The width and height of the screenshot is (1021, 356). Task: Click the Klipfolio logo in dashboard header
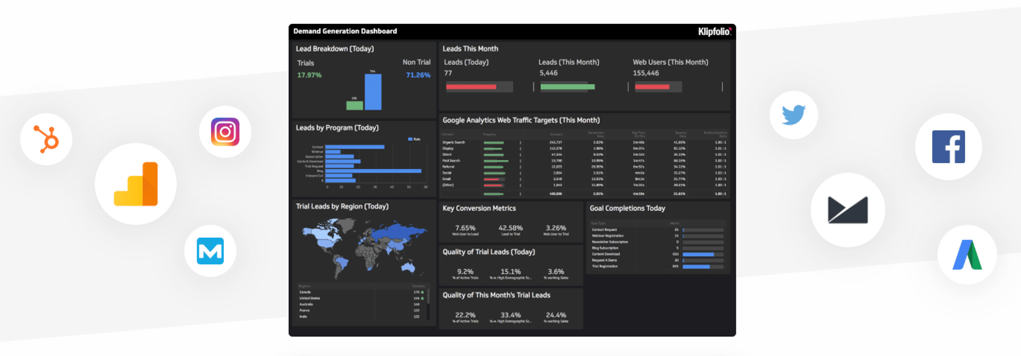click(714, 32)
